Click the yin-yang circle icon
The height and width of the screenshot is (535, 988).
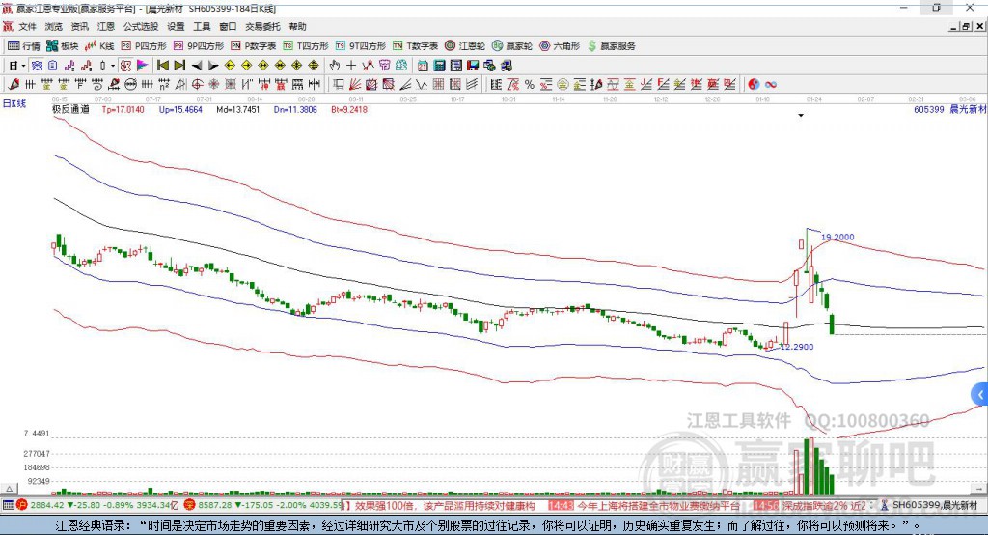754,85
